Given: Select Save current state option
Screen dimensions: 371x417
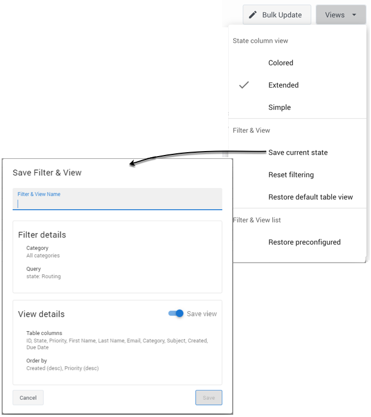Looking at the screenshot, I should [298, 152].
